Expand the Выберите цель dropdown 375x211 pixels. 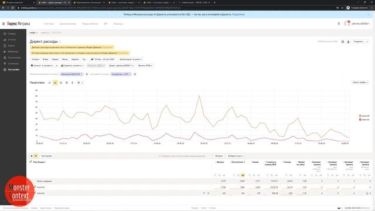tap(236, 156)
